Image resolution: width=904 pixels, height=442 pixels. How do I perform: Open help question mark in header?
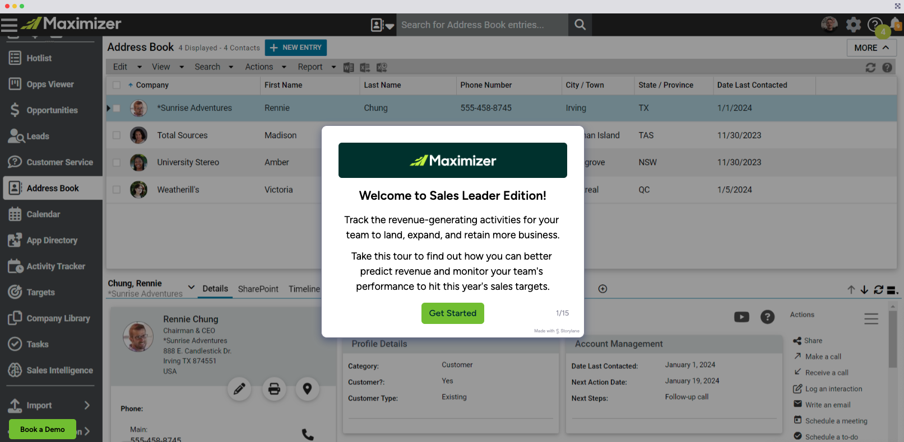[x=874, y=25]
